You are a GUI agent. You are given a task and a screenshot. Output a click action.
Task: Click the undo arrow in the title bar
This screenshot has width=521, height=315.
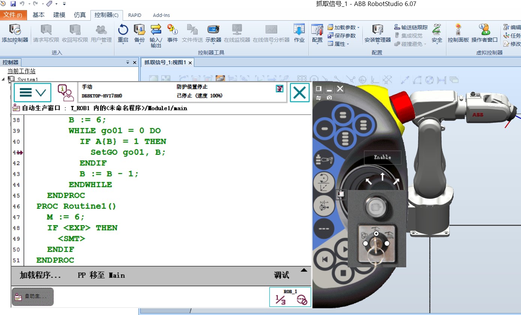22,4
